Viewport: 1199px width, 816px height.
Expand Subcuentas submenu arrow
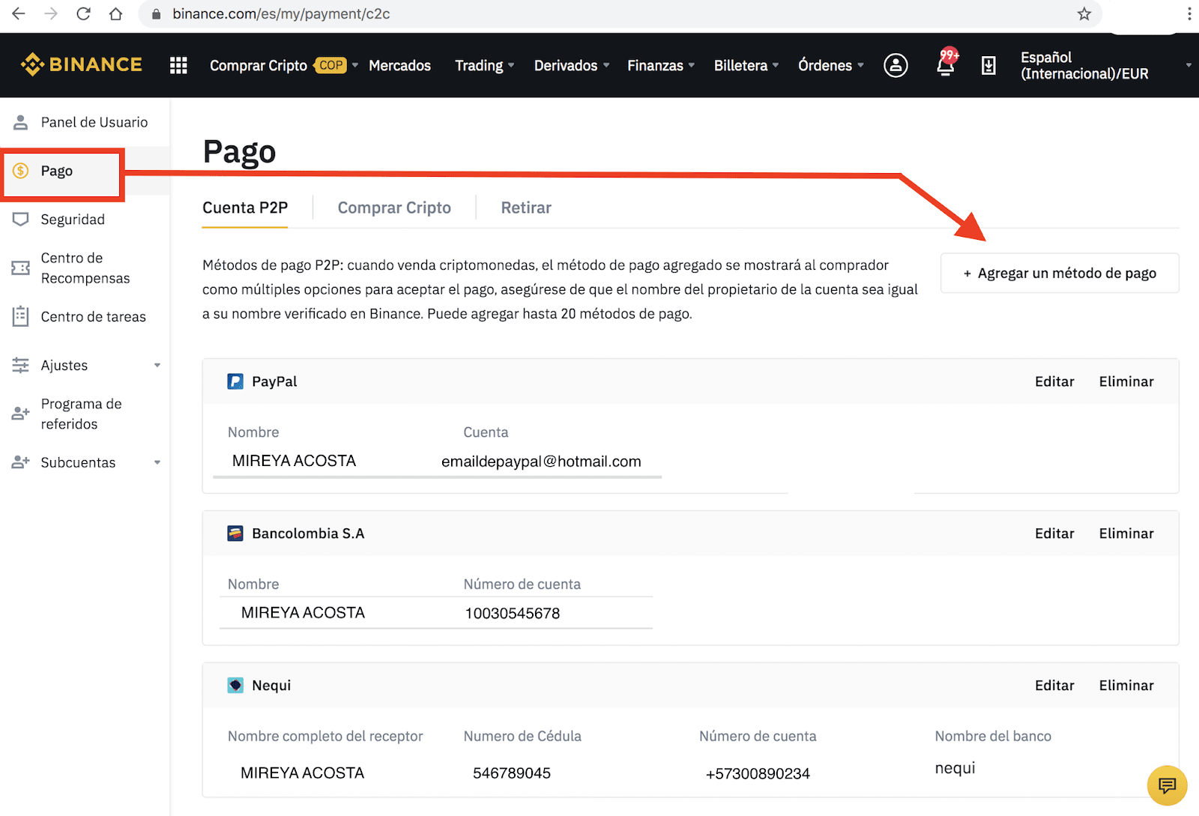[157, 462]
